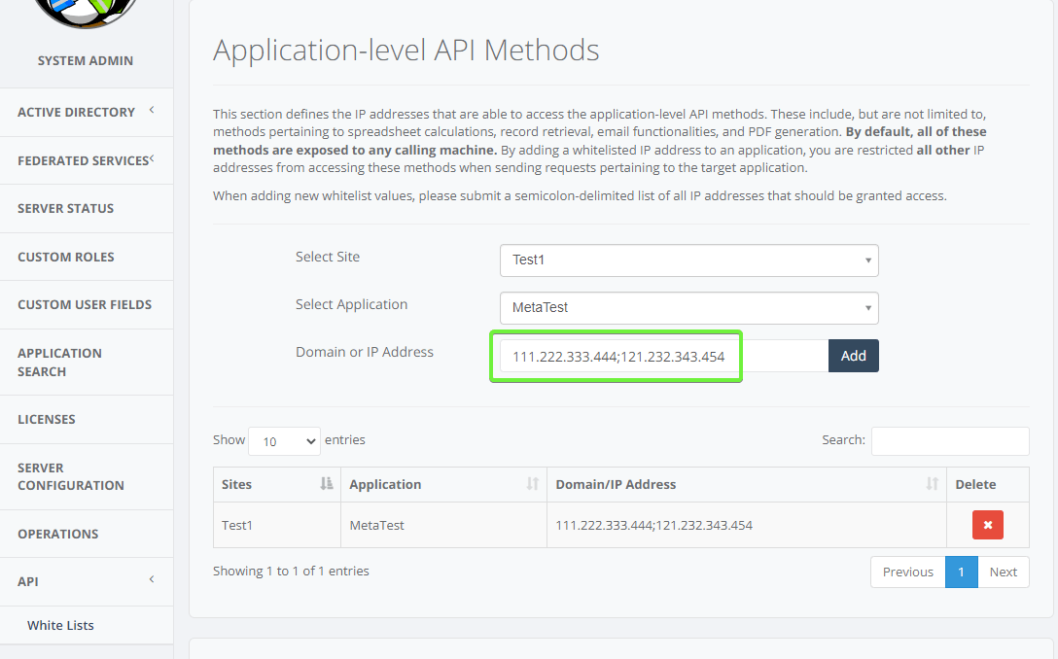
Task: Open the Select Application dropdown
Action: coord(688,308)
